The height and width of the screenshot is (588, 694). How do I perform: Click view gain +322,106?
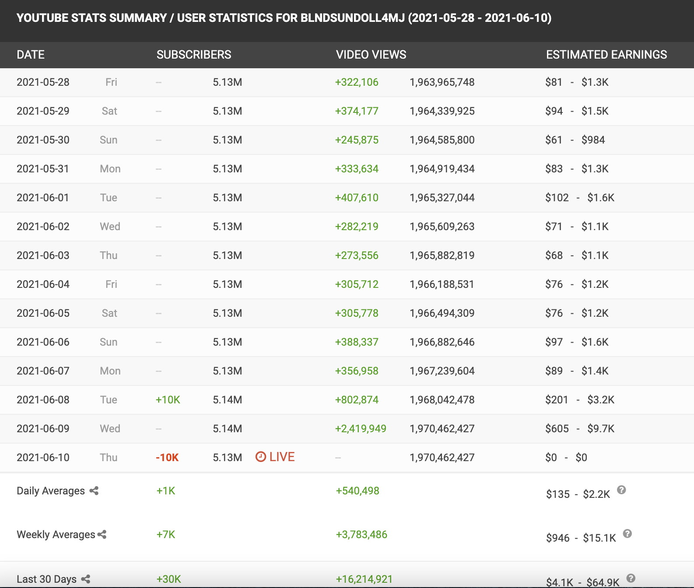pyautogui.click(x=357, y=82)
